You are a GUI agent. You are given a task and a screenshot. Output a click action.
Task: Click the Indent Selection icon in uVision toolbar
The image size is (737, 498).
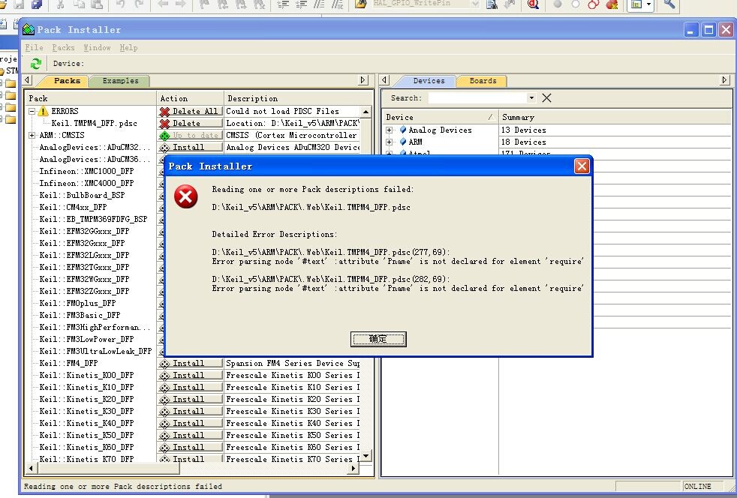tap(282, 4)
